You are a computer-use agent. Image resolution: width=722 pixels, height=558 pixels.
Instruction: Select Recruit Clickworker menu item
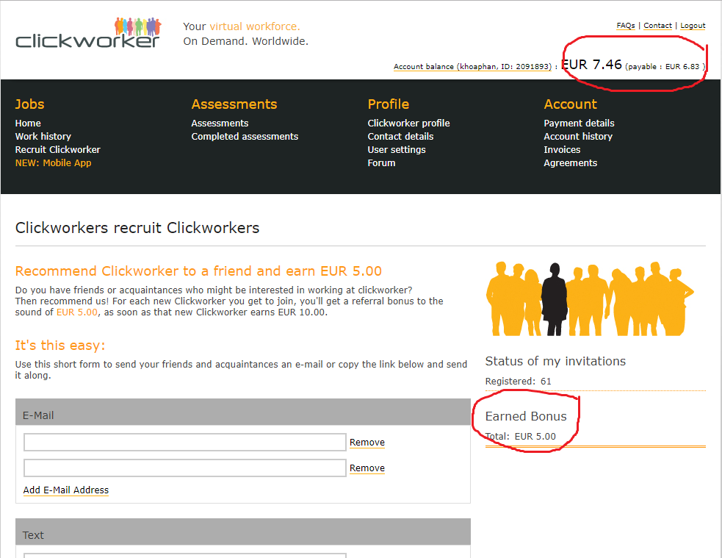(x=57, y=150)
